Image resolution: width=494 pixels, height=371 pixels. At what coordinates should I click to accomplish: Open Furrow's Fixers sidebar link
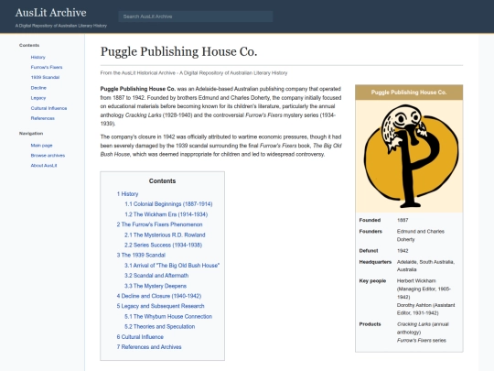[x=47, y=67]
